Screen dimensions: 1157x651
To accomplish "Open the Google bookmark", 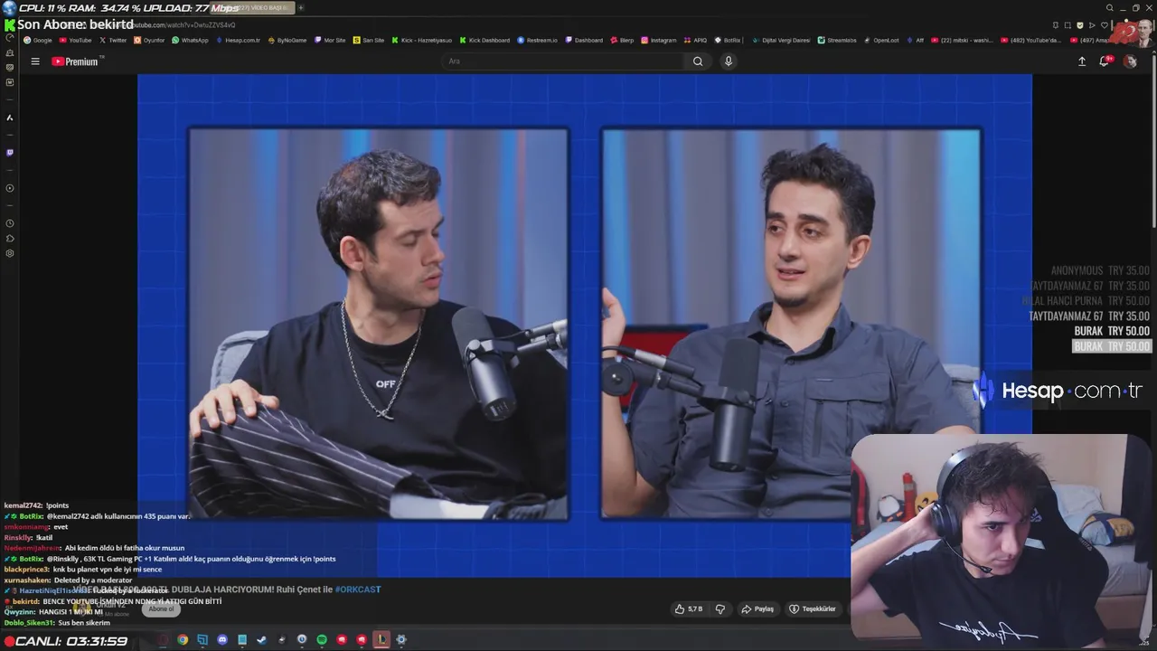I will coord(38,40).
